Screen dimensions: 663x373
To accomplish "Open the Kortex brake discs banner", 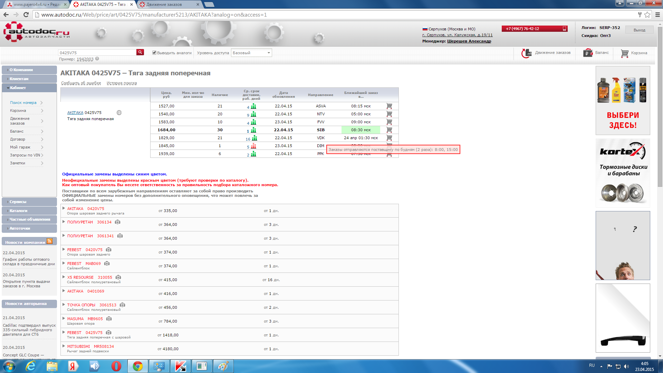I will [623, 173].
